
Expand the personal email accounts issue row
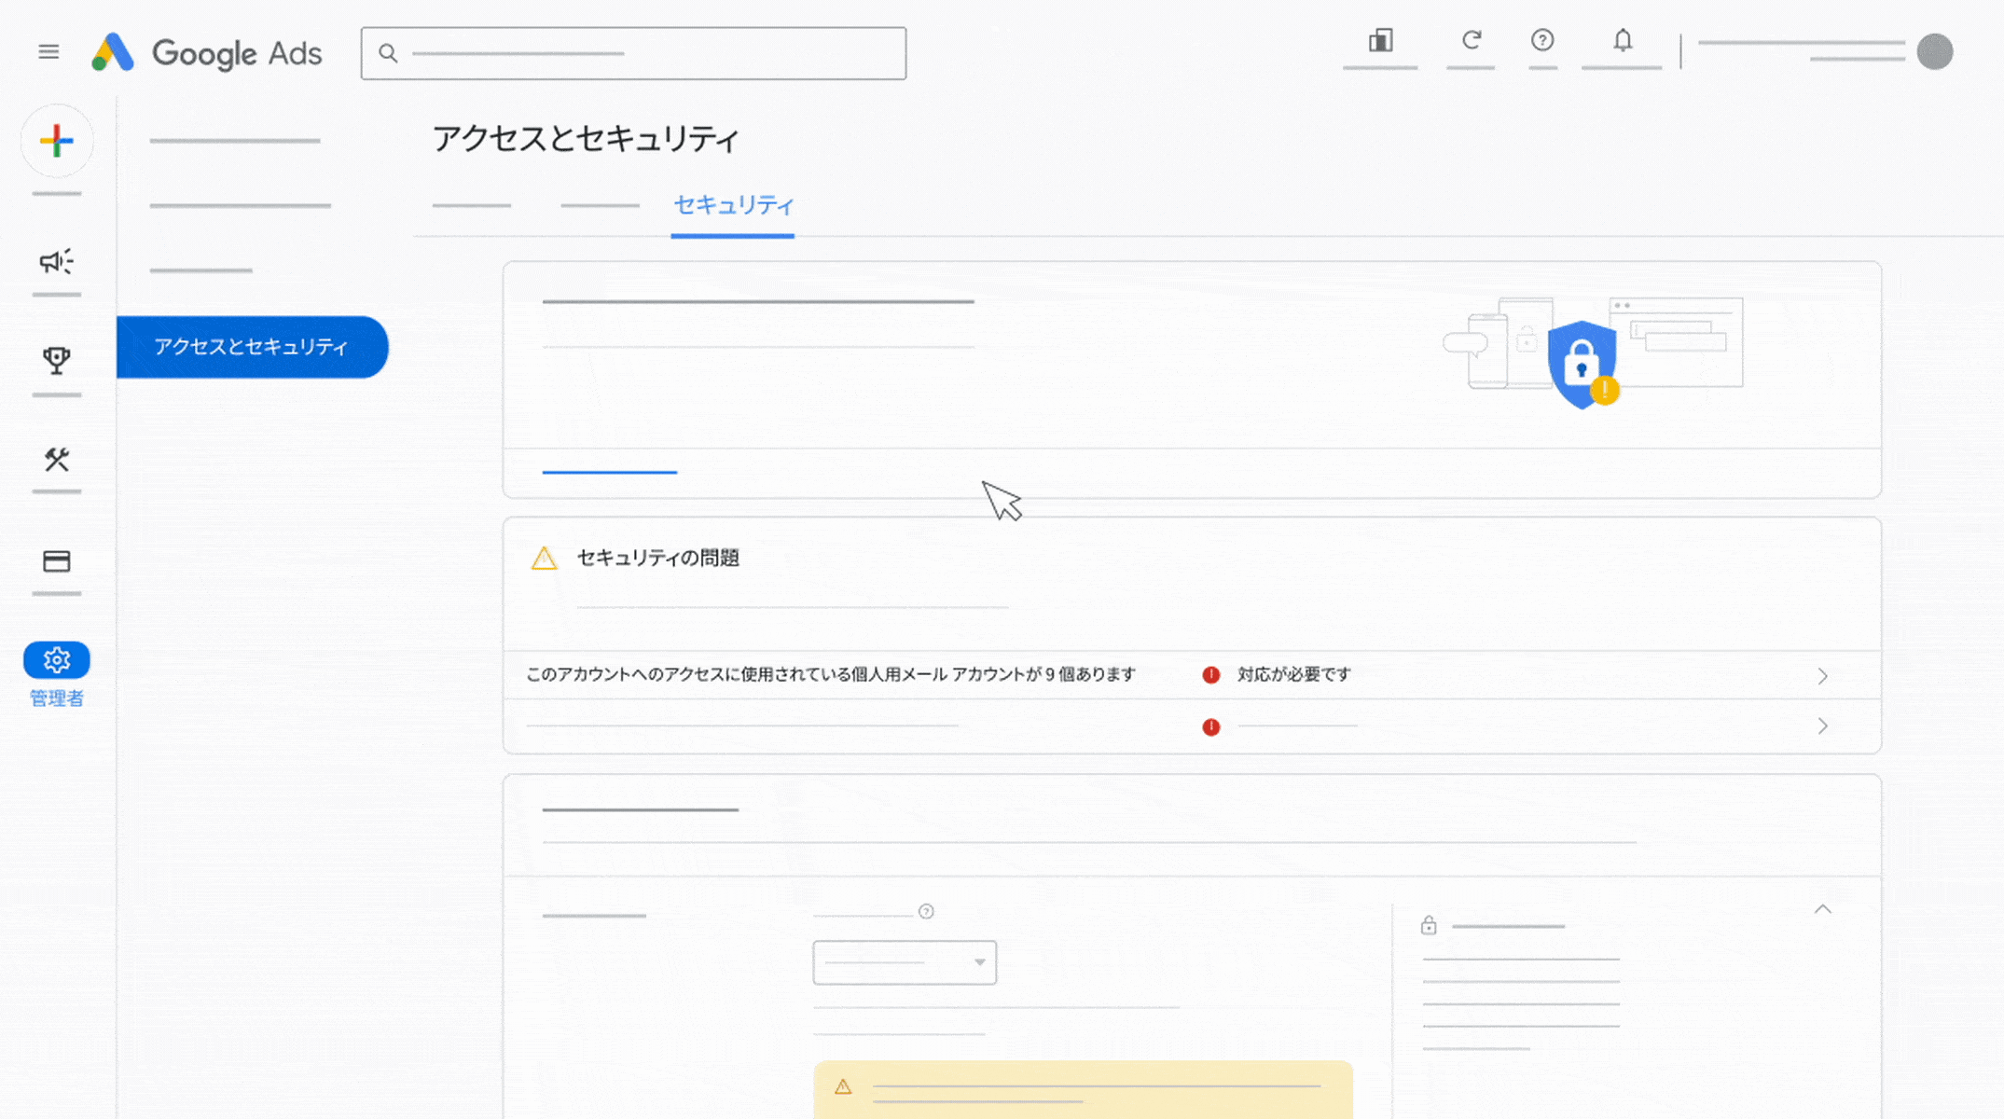(x=1821, y=676)
